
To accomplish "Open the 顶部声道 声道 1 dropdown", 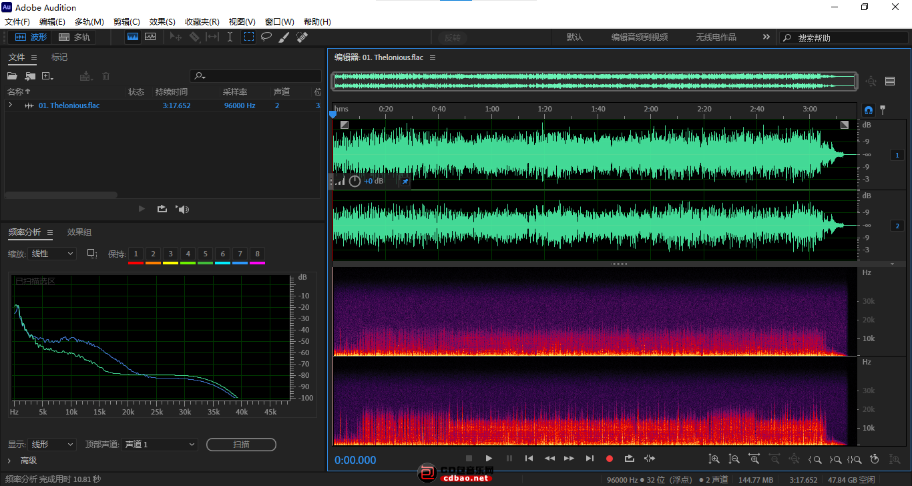I will [x=160, y=444].
